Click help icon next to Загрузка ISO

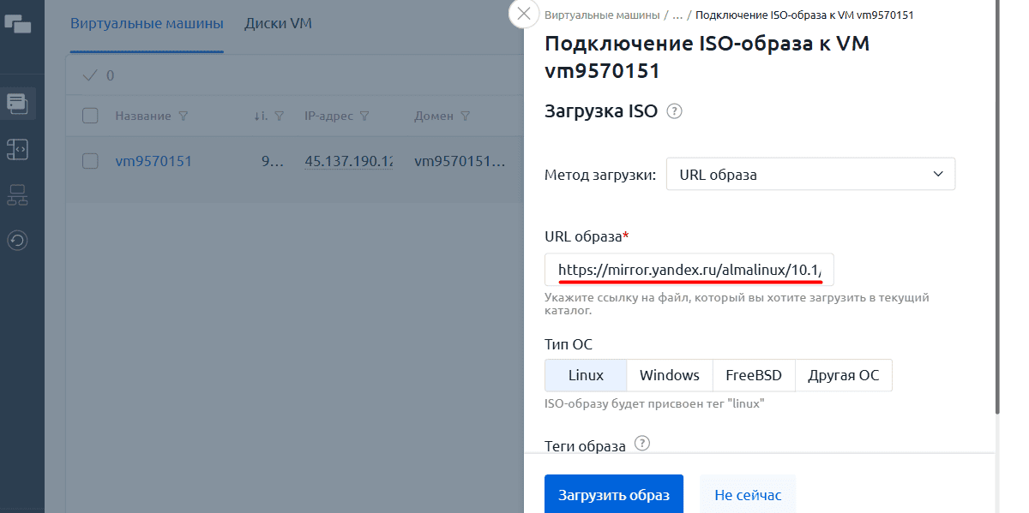pos(674,111)
